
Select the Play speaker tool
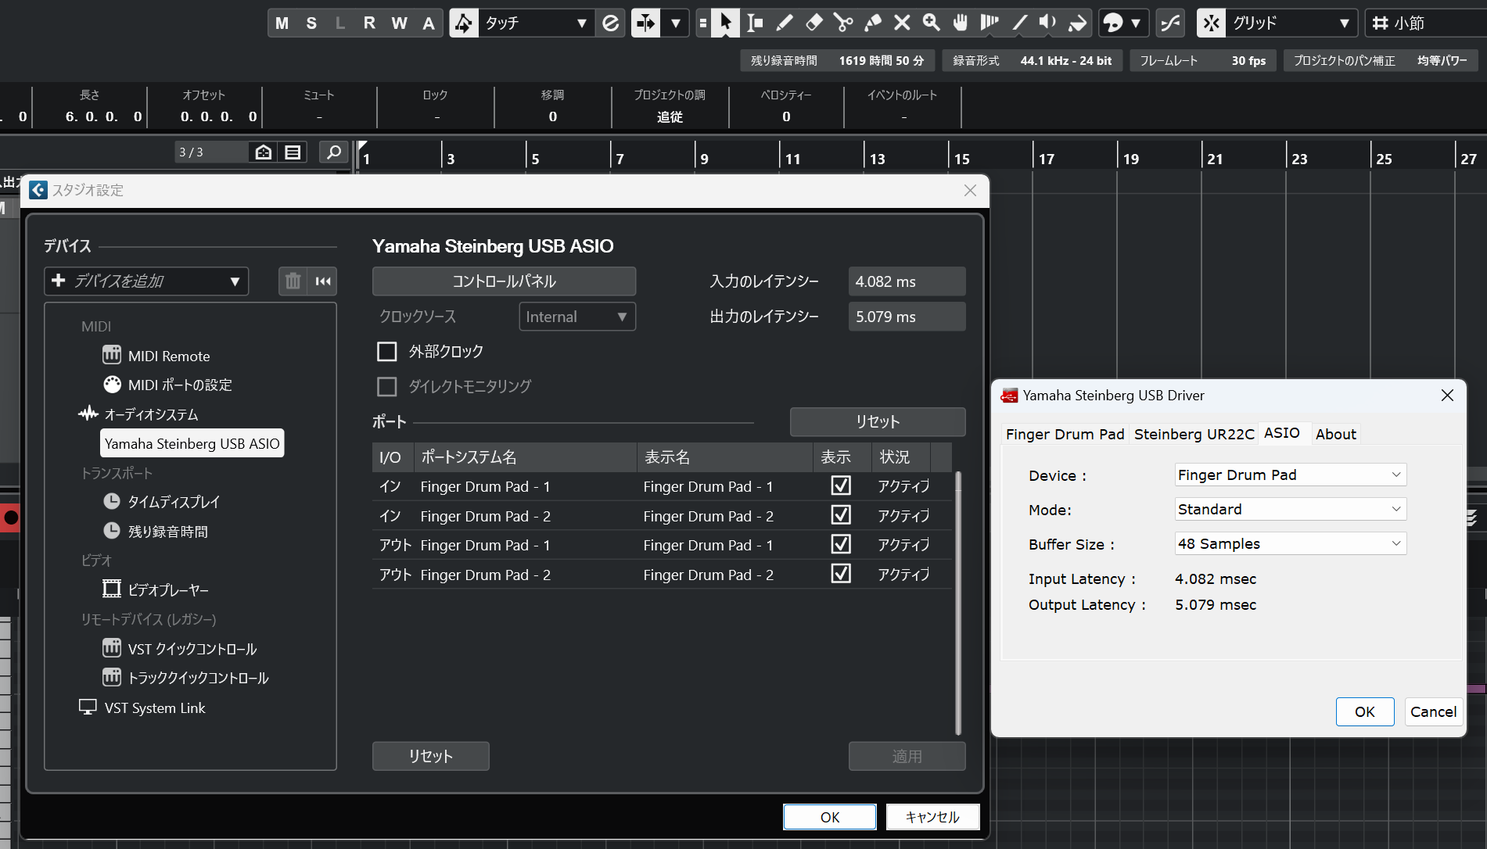(1048, 23)
